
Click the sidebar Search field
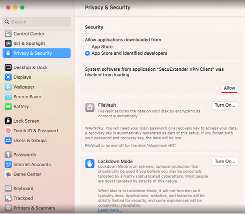click(36, 22)
